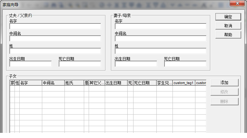
Task: Open 帮助 for the family wizard
Action: [228, 35]
